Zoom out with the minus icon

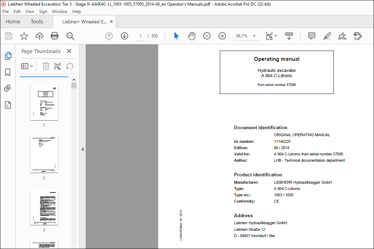[x=207, y=36]
